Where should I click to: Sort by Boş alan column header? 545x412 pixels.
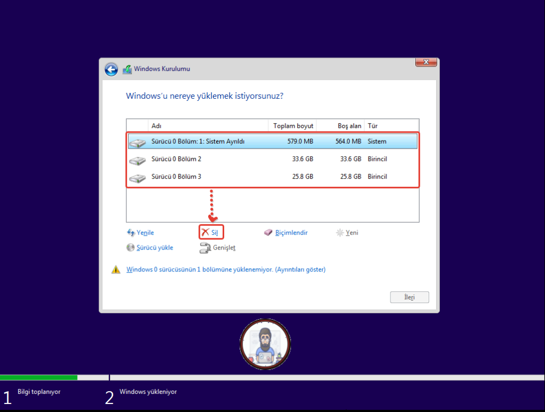[340, 126]
